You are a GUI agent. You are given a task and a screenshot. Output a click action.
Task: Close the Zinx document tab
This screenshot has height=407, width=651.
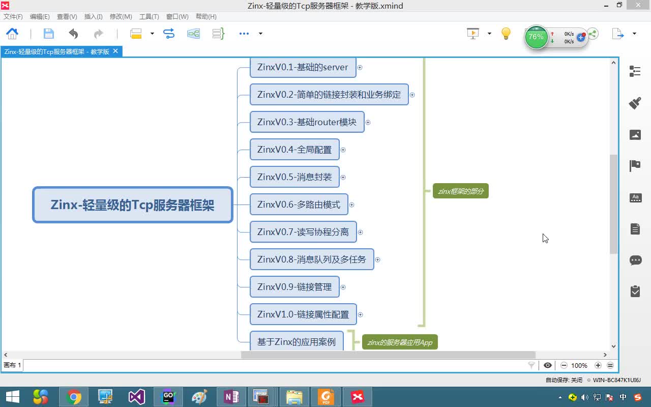click(x=115, y=51)
